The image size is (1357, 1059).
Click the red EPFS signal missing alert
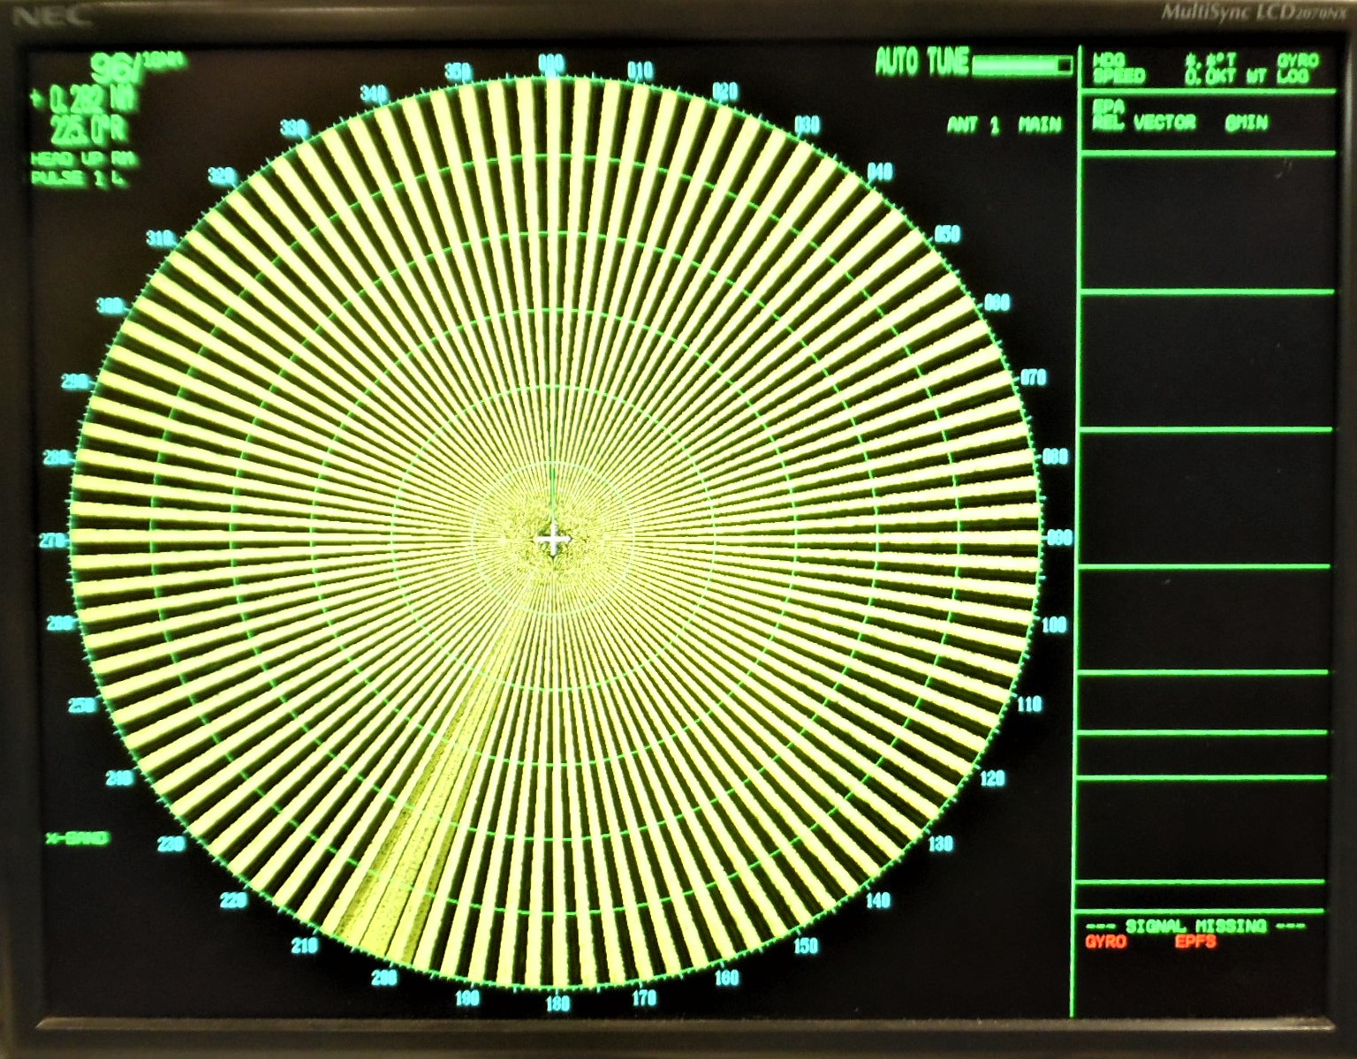tap(1195, 942)
